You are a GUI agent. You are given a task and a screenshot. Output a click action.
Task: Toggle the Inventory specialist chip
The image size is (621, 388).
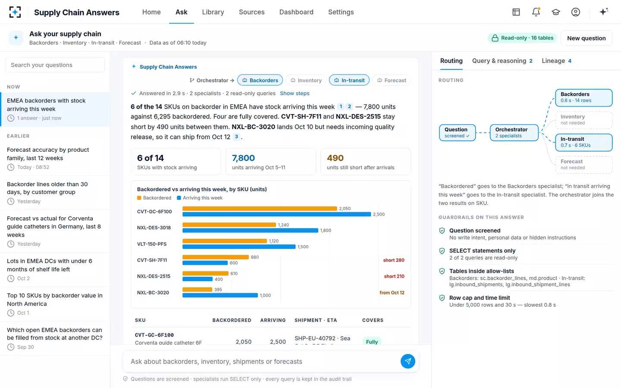[x=306, y=80]
